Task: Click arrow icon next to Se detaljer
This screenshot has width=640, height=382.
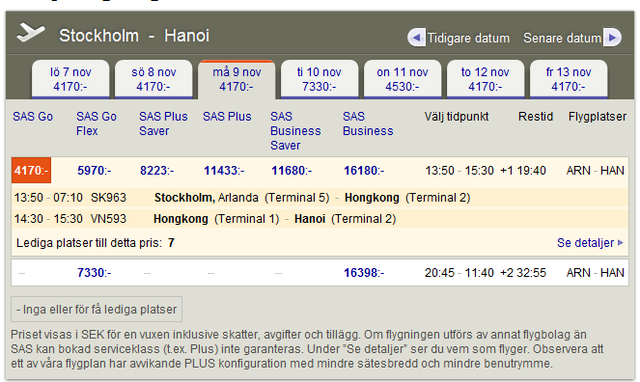Action: pos(621,242)
